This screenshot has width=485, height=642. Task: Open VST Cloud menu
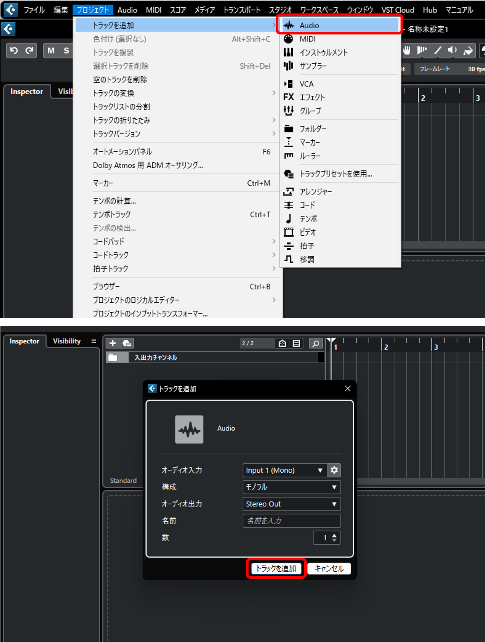tap(398, 10)
